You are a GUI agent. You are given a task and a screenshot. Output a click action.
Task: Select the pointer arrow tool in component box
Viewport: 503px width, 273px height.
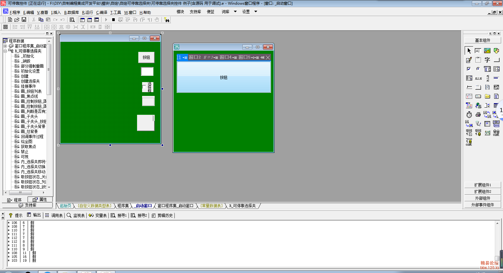469,51
